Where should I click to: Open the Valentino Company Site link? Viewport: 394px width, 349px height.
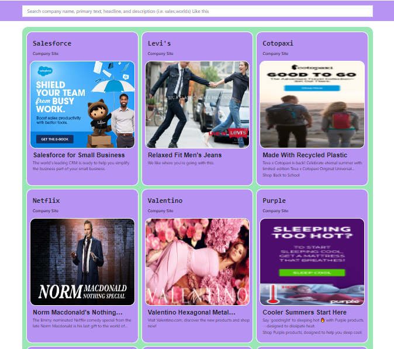tap(160, 211)
